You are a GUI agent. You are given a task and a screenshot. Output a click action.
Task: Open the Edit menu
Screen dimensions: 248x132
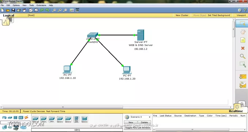(x=8, y=5)
